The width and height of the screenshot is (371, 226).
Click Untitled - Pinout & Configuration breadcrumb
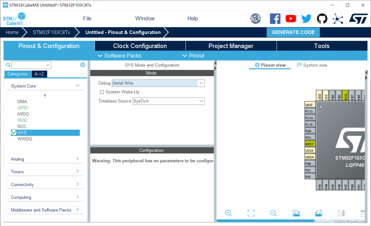123,32
